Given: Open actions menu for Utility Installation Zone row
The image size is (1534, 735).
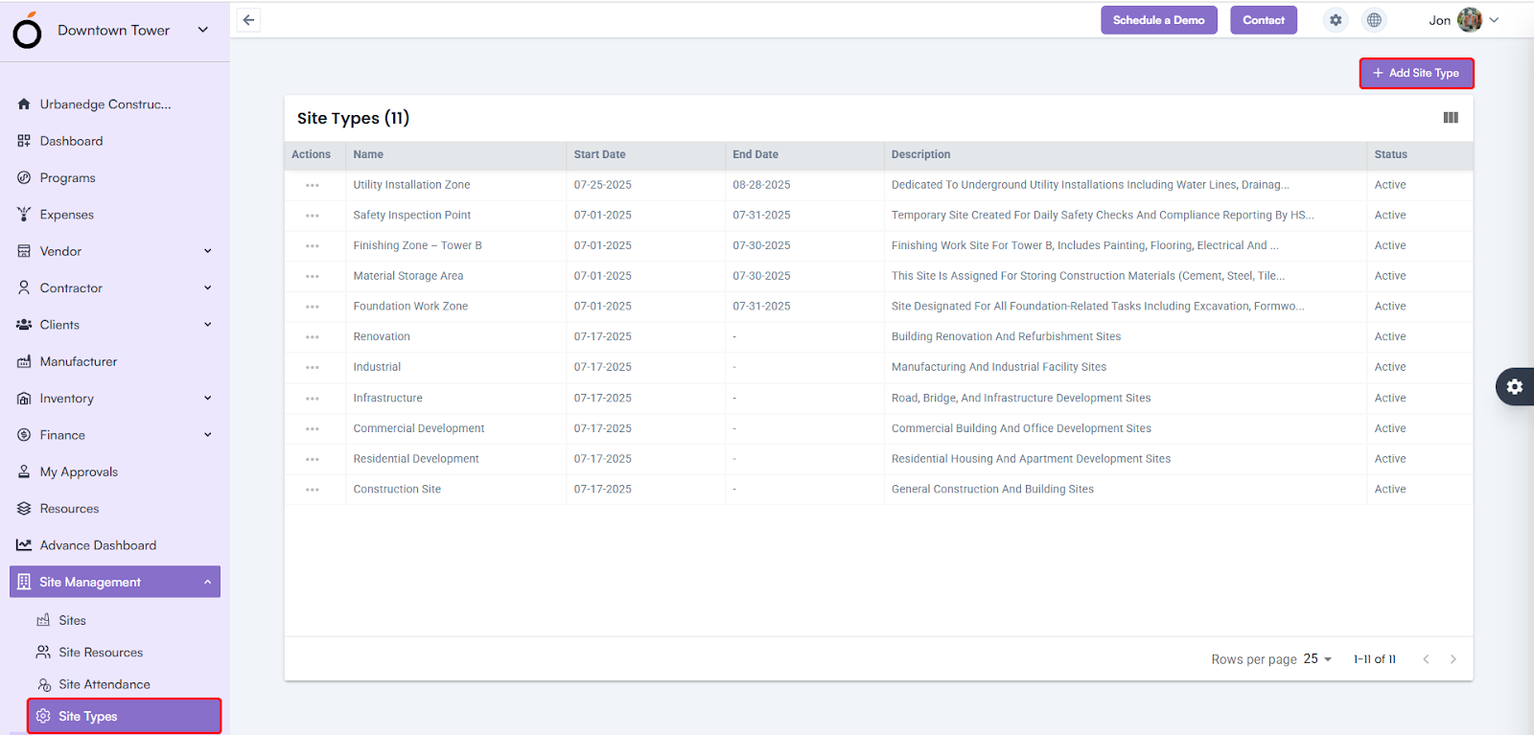Looking at the screenshot, I should click(313, 185).
